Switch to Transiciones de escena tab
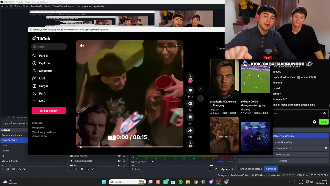 click(x=250, y=169)
